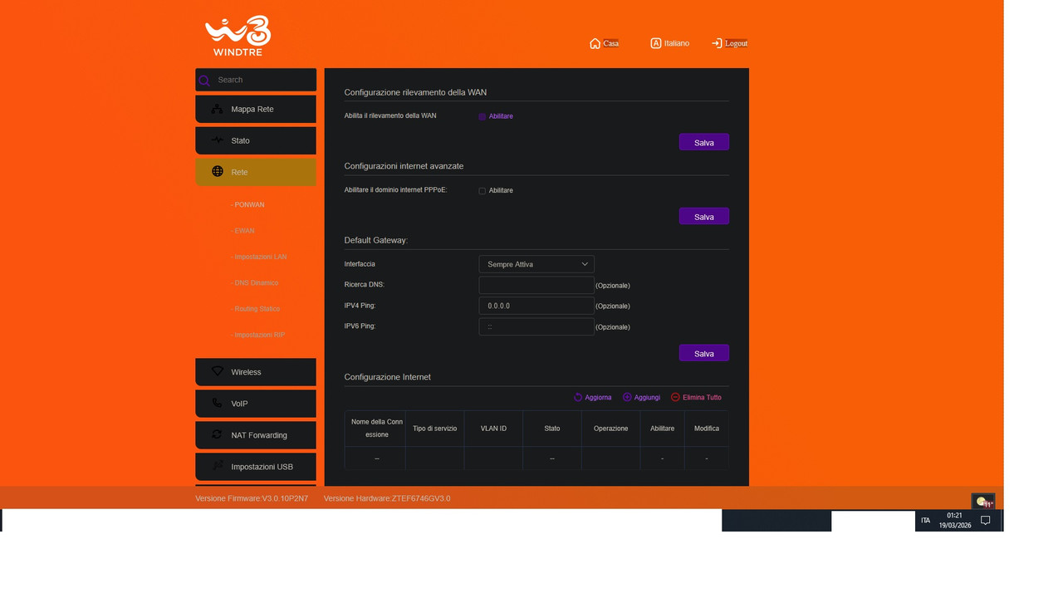Toggle the WAN detection Abilitare checkbox

pyautogui.click(x=482, y=116)
